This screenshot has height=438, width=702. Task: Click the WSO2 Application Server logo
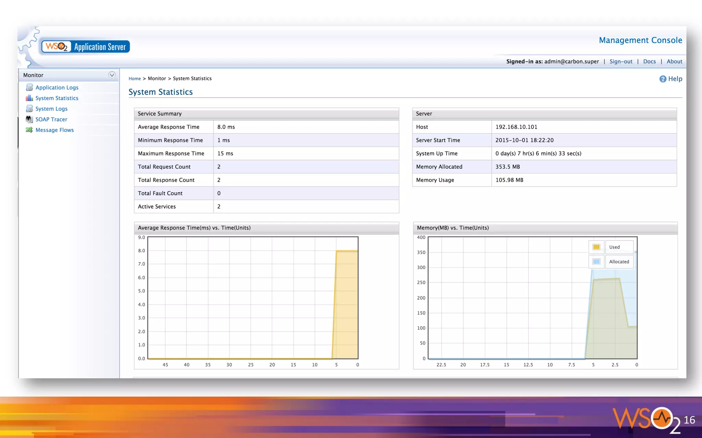[86, 47]
